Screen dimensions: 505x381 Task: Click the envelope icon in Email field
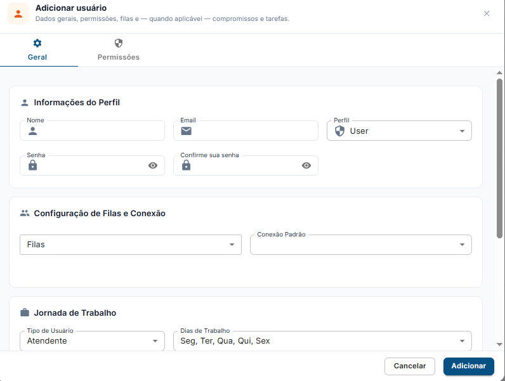click(186, 131)
